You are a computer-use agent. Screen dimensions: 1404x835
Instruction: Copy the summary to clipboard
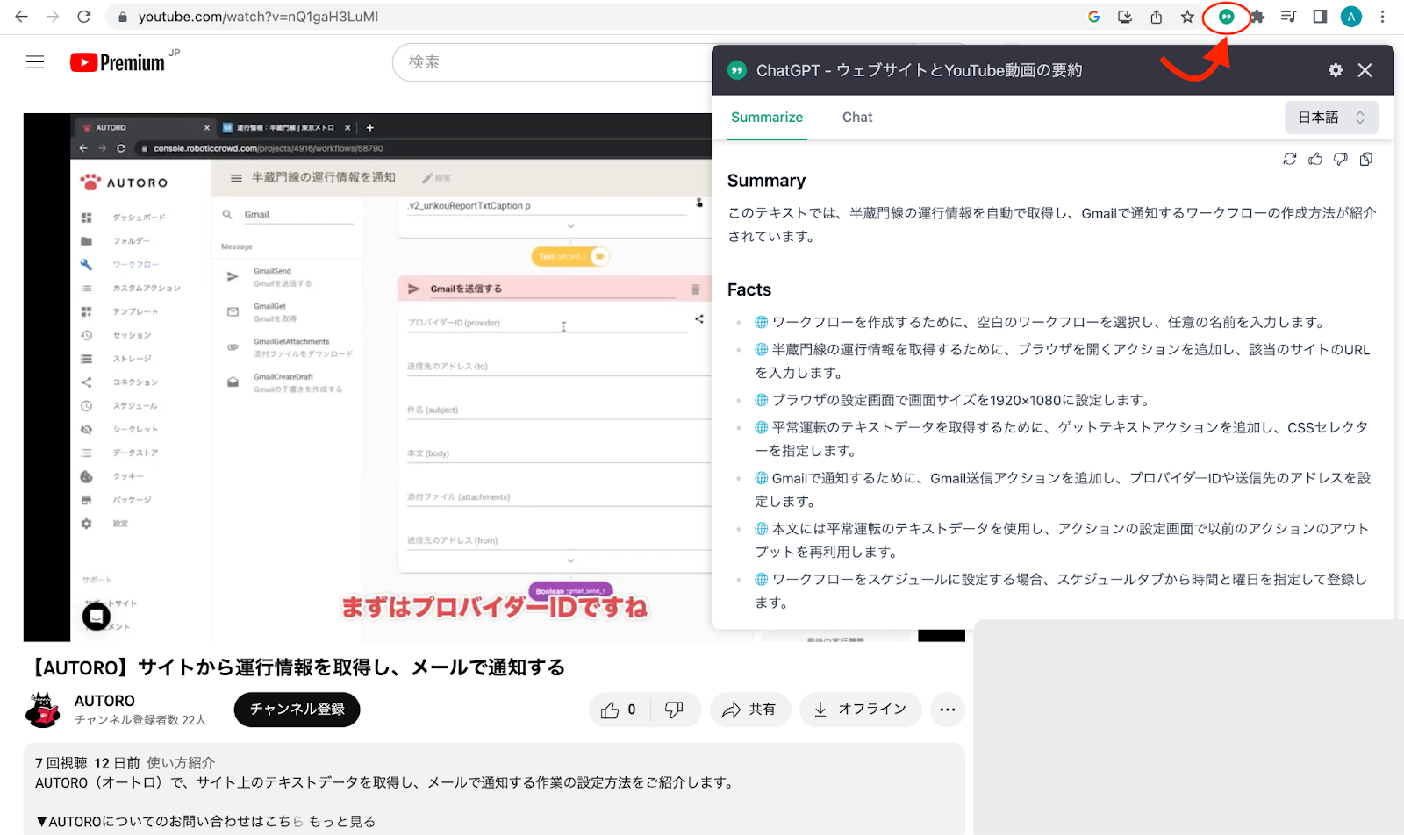coord(1365,159)
